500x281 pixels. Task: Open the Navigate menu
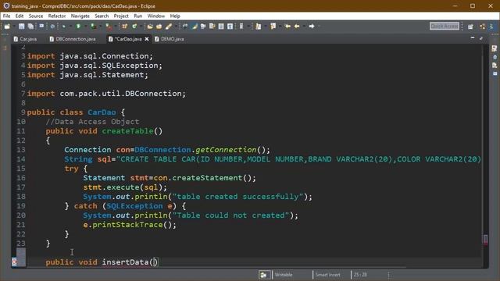coord(80,16)
